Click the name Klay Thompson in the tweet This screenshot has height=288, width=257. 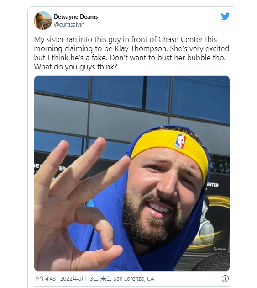(141, 48)
